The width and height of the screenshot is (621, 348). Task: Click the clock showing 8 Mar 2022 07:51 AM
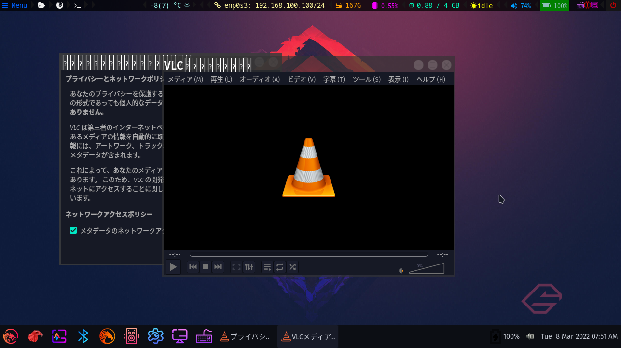tap(579, 336)
